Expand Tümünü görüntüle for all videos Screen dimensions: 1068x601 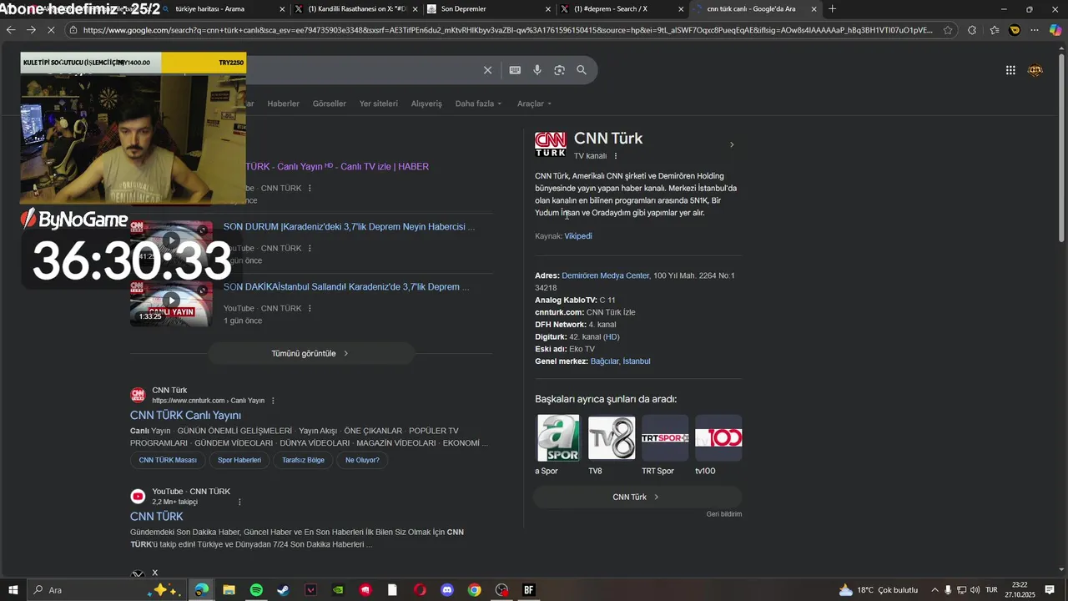pyautogui.click(x=310, y=353)
